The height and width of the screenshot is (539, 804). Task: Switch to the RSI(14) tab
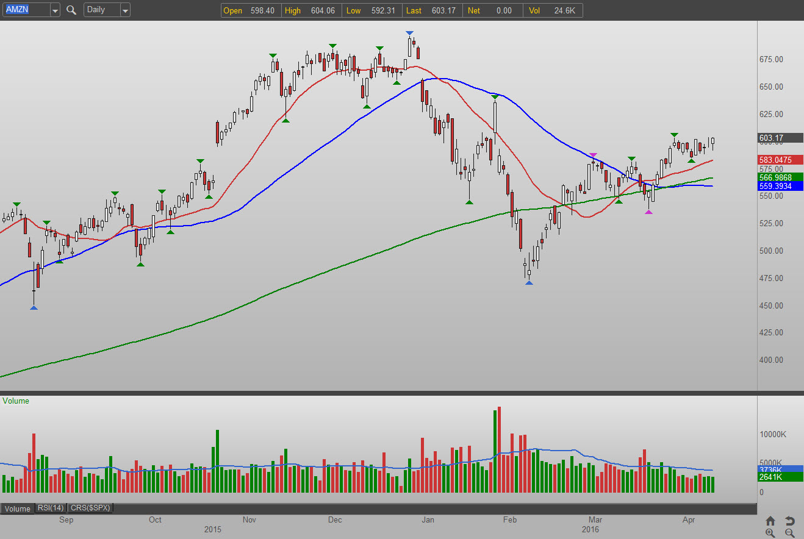coord(51,508)
